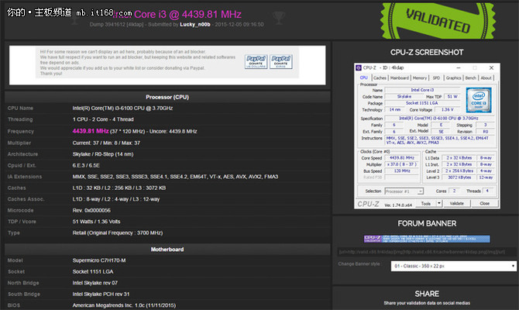Go to the Graphics tab
This screenshot has height=310, width=519.
[453, 77]
